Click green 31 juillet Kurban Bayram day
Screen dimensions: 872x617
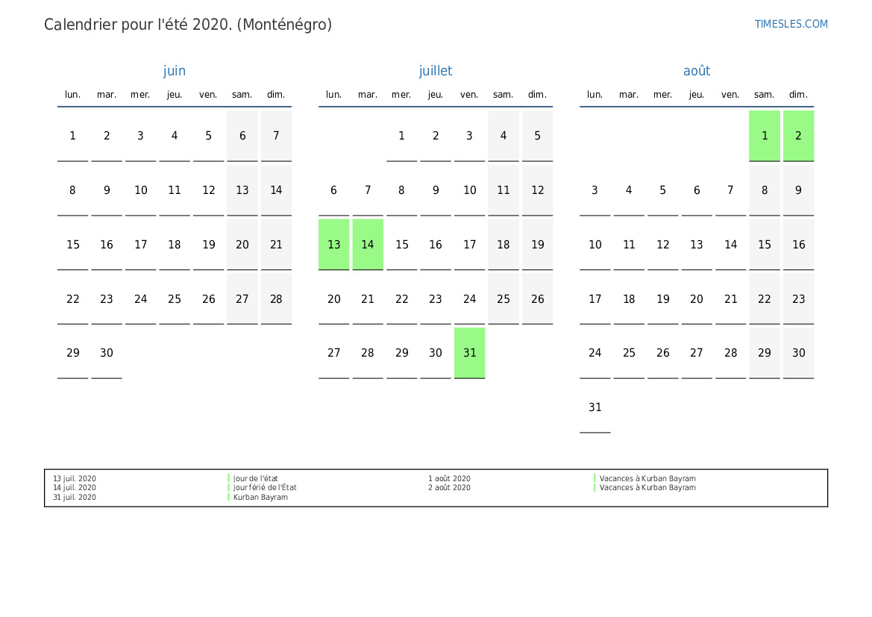(469, 353)
